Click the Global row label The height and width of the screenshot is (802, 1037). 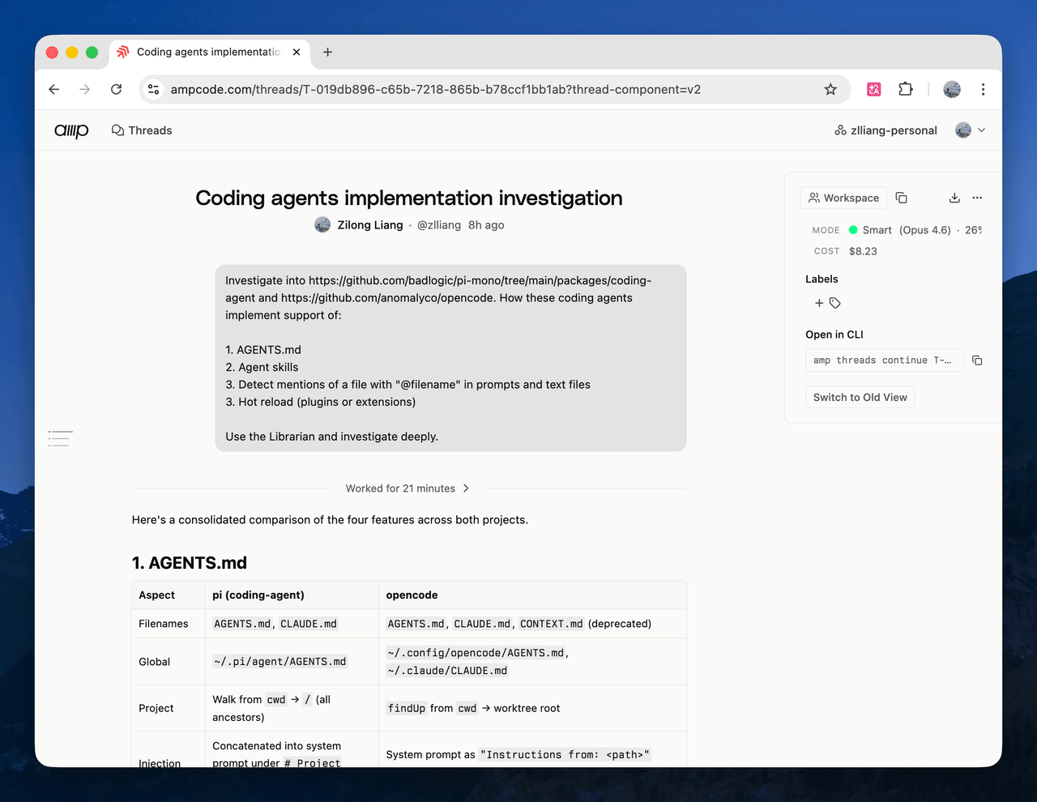coord(155,662)
